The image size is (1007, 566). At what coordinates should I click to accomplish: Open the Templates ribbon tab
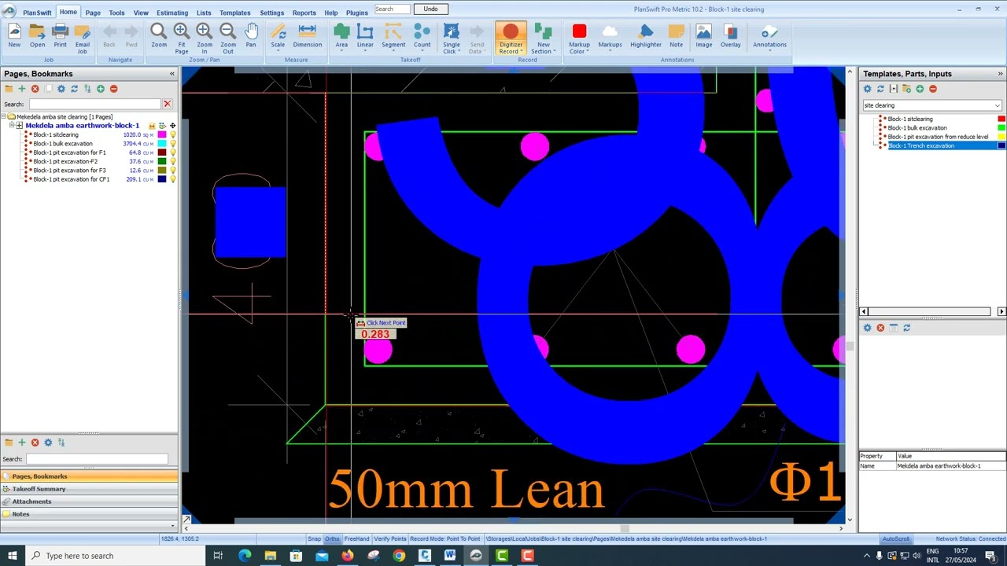(234, 13)
